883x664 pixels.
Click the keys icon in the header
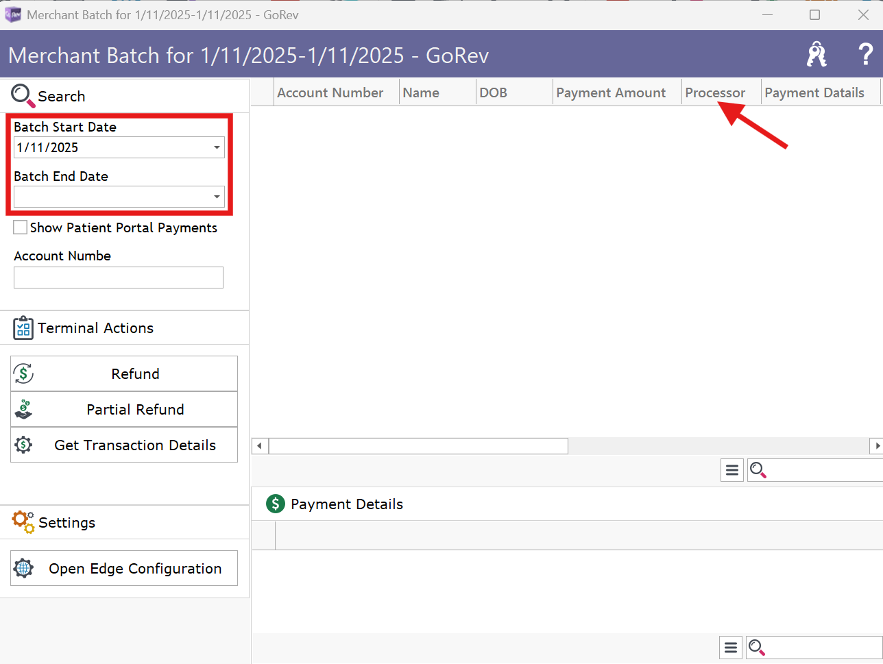pyautogui.click(x=817, y=54)
